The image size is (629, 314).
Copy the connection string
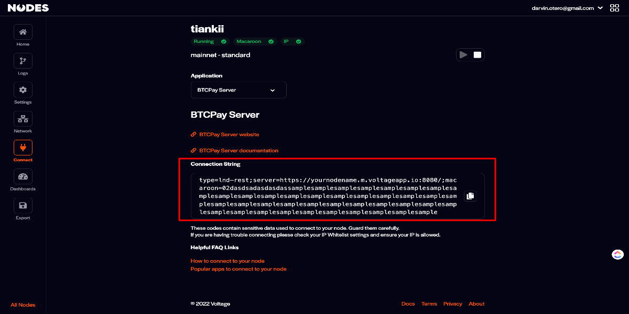pyautogui.click(x=470, y=196)
